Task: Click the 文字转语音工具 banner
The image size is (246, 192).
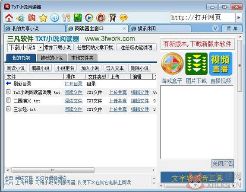Action: pyautogui.click(x=197, y=177)
